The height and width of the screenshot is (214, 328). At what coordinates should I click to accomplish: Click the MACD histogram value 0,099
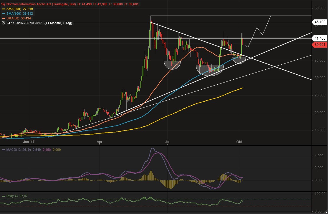pos(57,150)
